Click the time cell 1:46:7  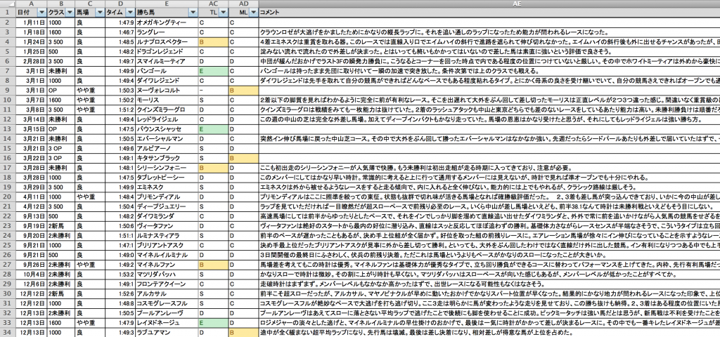pyautogui.click(x=120, y=32)
